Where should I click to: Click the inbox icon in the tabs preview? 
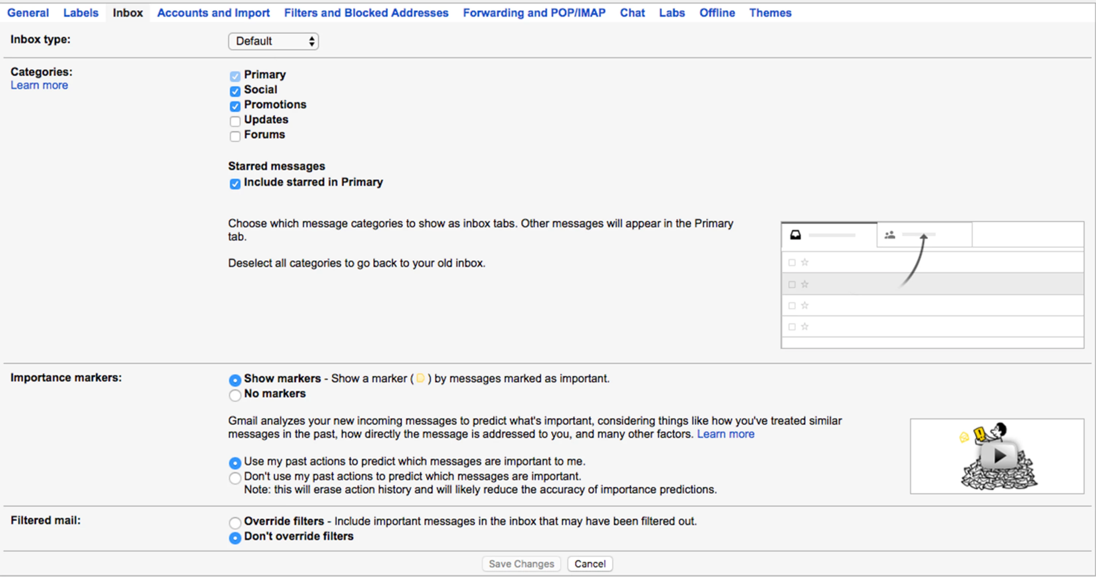[x=796, y=235]
